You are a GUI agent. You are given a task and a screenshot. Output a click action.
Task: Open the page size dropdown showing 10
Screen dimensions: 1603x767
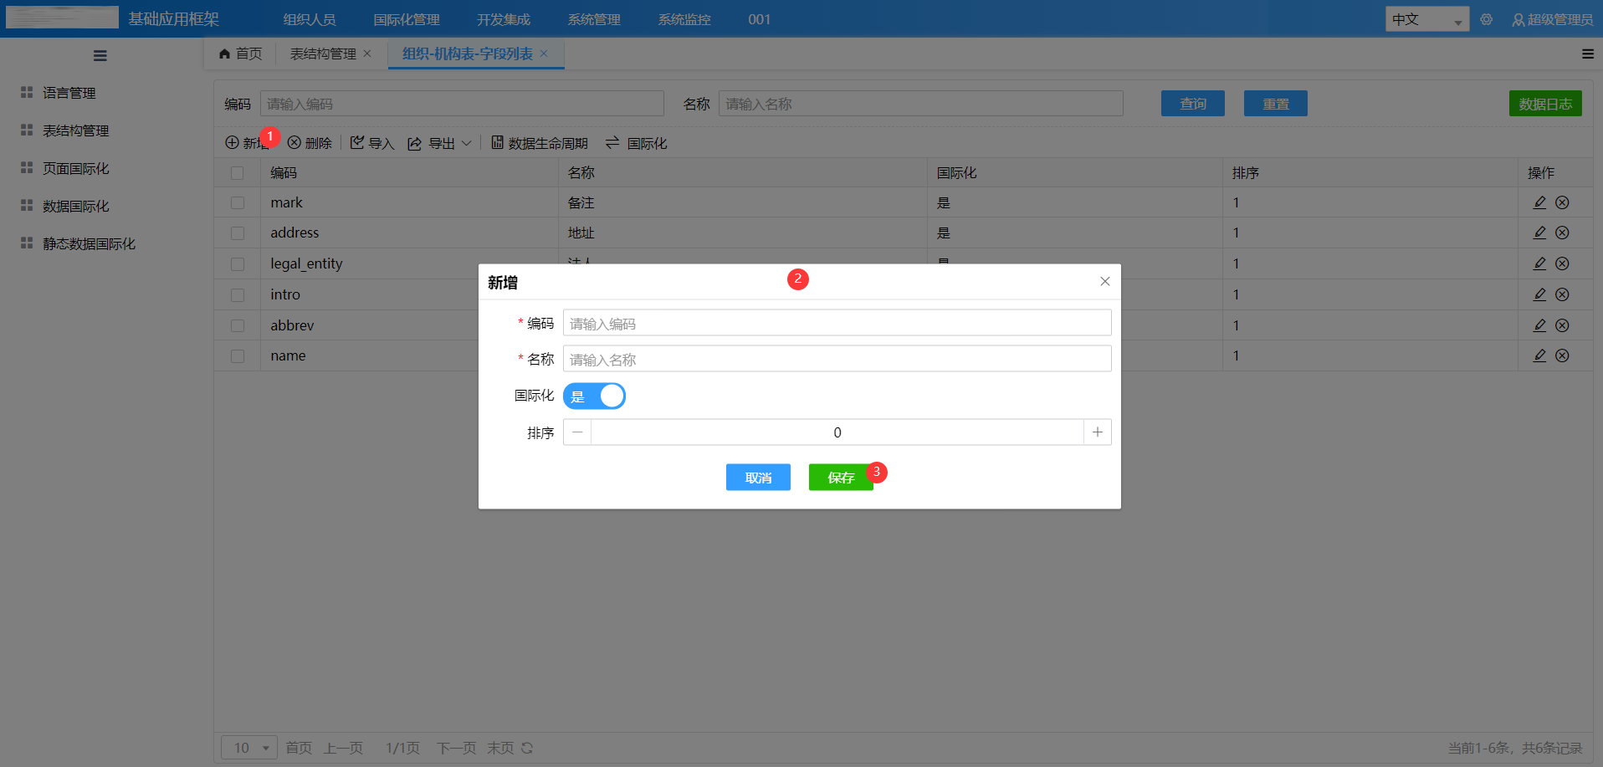(248, 747)
